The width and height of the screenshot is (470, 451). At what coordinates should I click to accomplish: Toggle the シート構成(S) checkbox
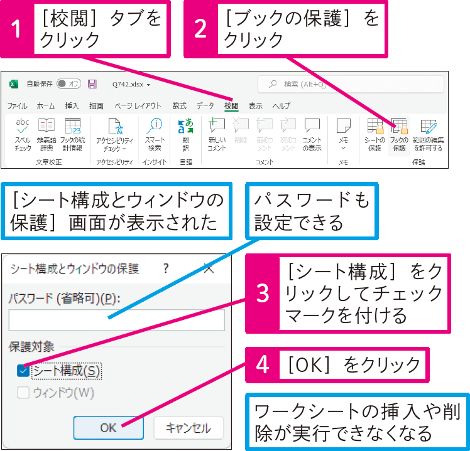click(x=23, y=371)
